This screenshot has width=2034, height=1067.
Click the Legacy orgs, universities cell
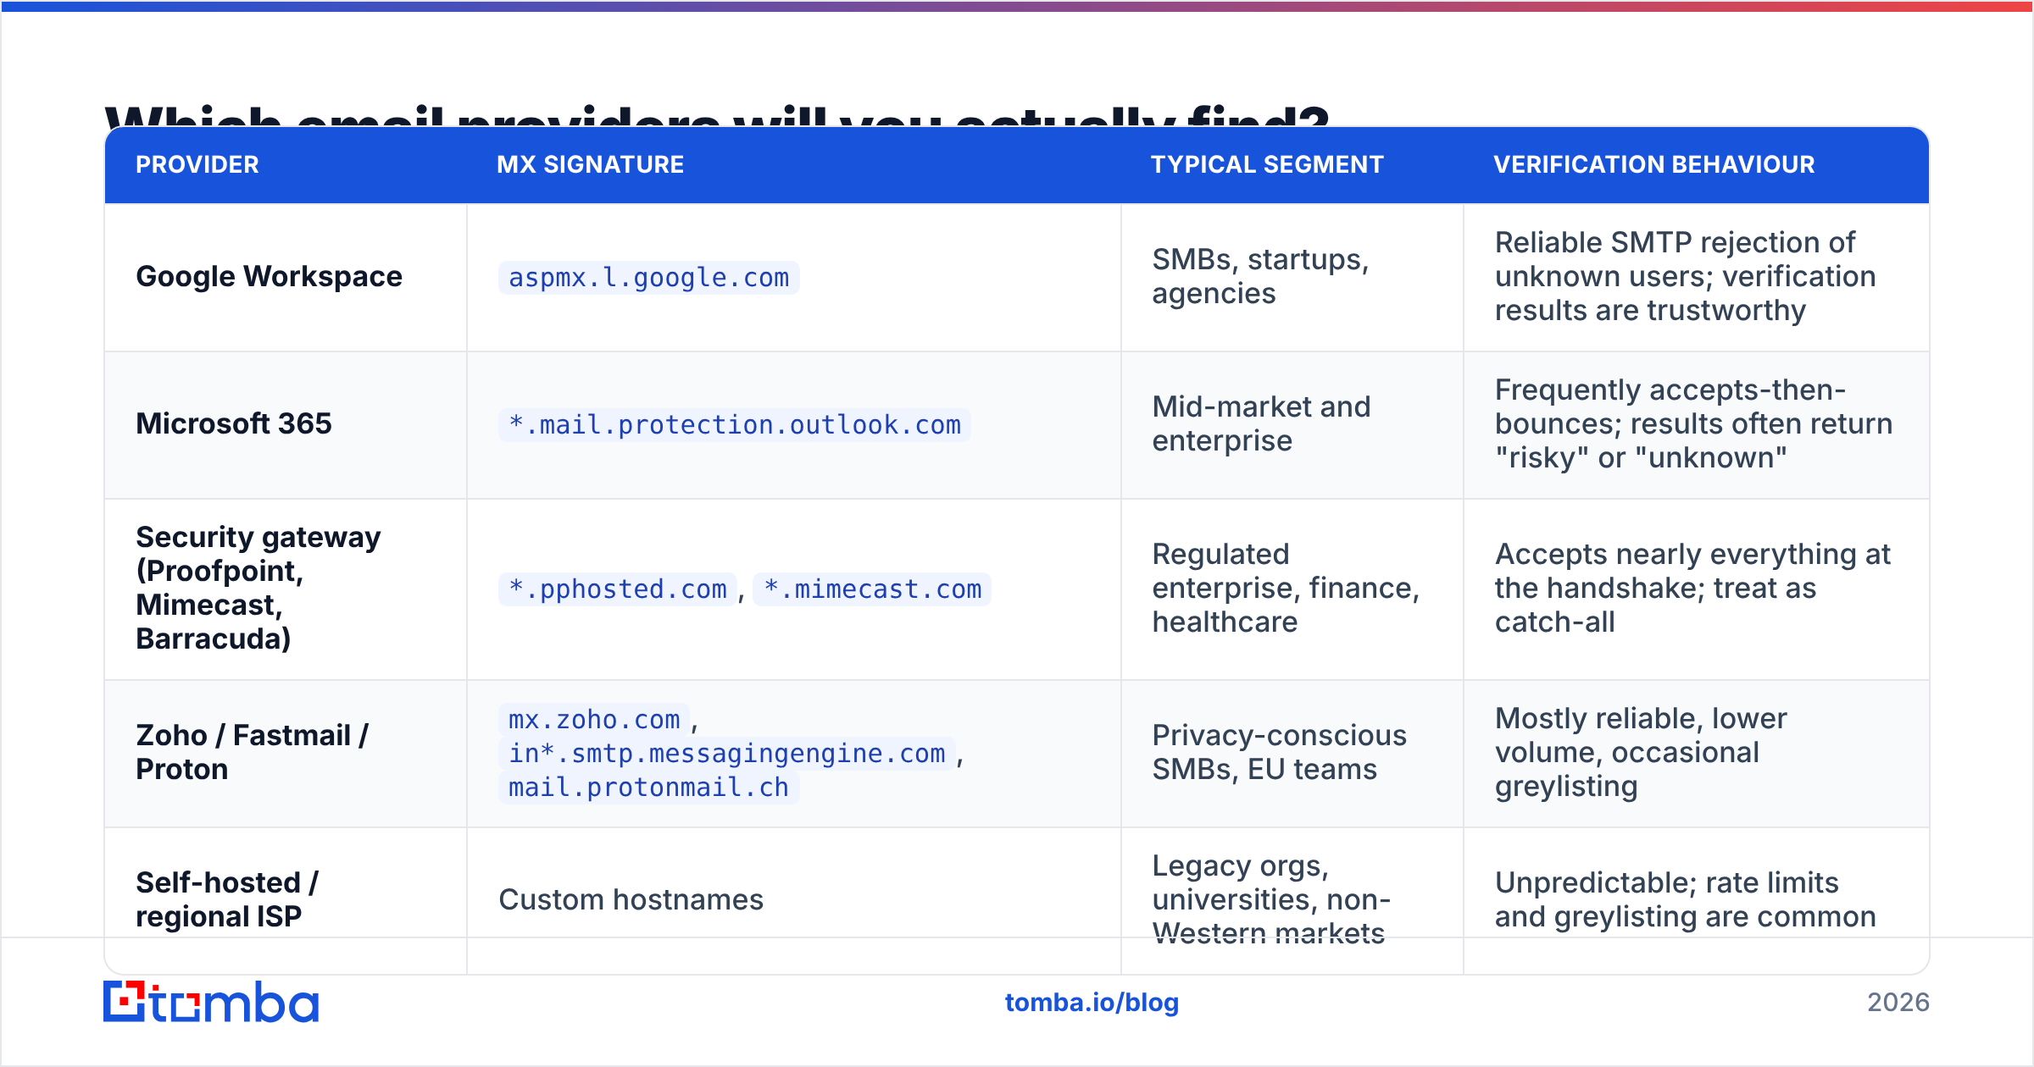click(1292, 899)
